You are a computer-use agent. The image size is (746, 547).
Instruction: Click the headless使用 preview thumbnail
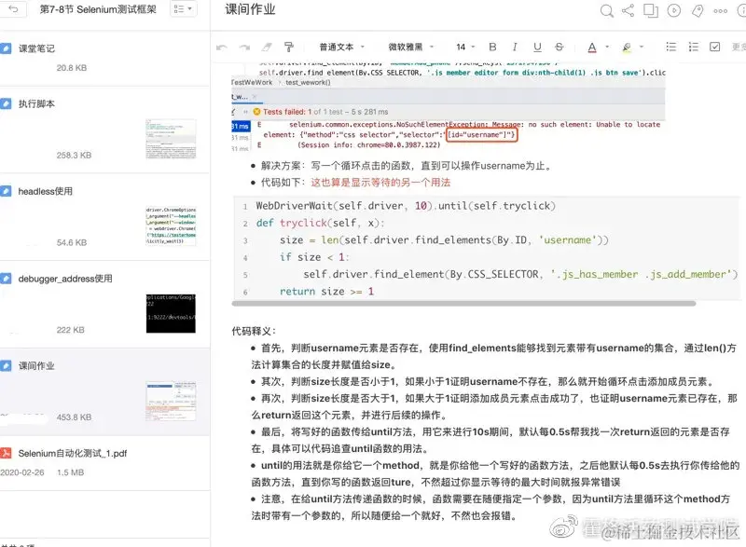tap(171, 226)
